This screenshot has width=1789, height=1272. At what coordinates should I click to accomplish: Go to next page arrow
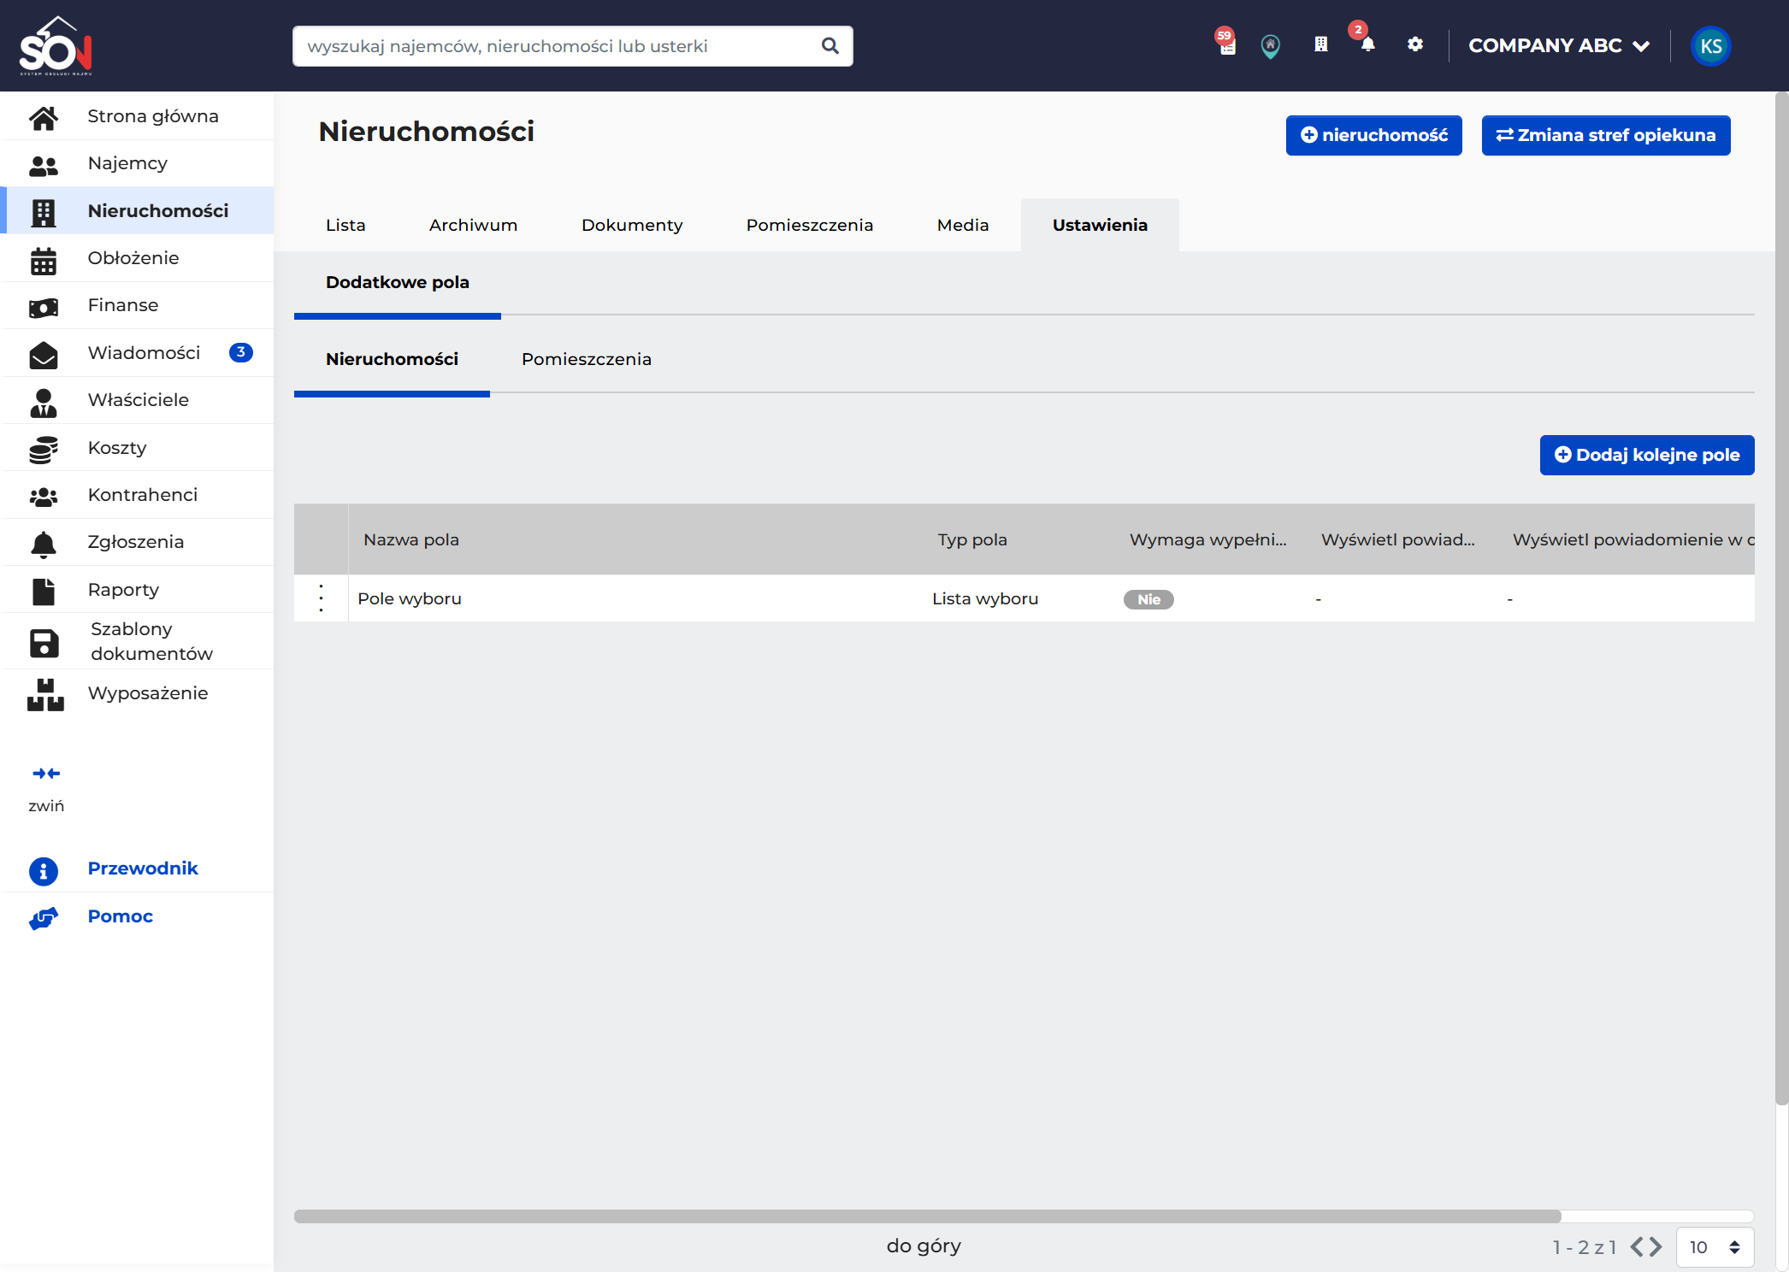point(1656,1247)
